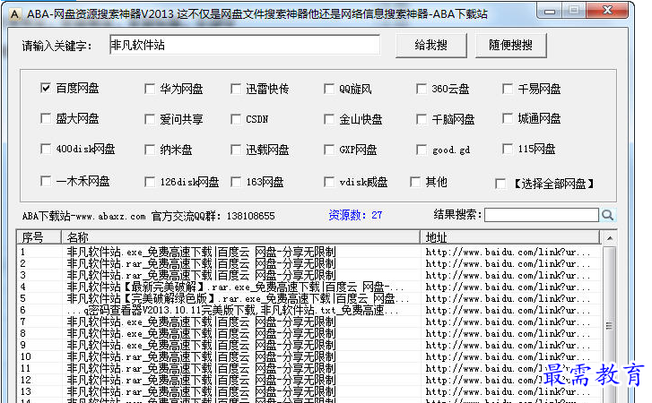Tick the 盛大网盘 checkbox

pos(46,119)
